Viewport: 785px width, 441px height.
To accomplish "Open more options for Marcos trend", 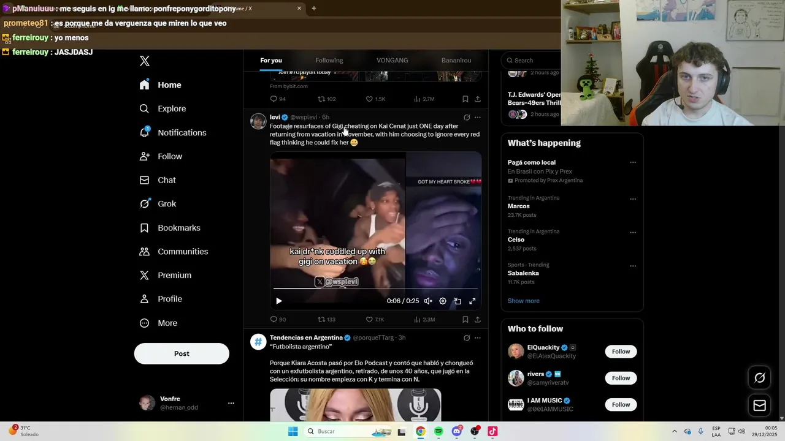I will click(x=633, y=198).
